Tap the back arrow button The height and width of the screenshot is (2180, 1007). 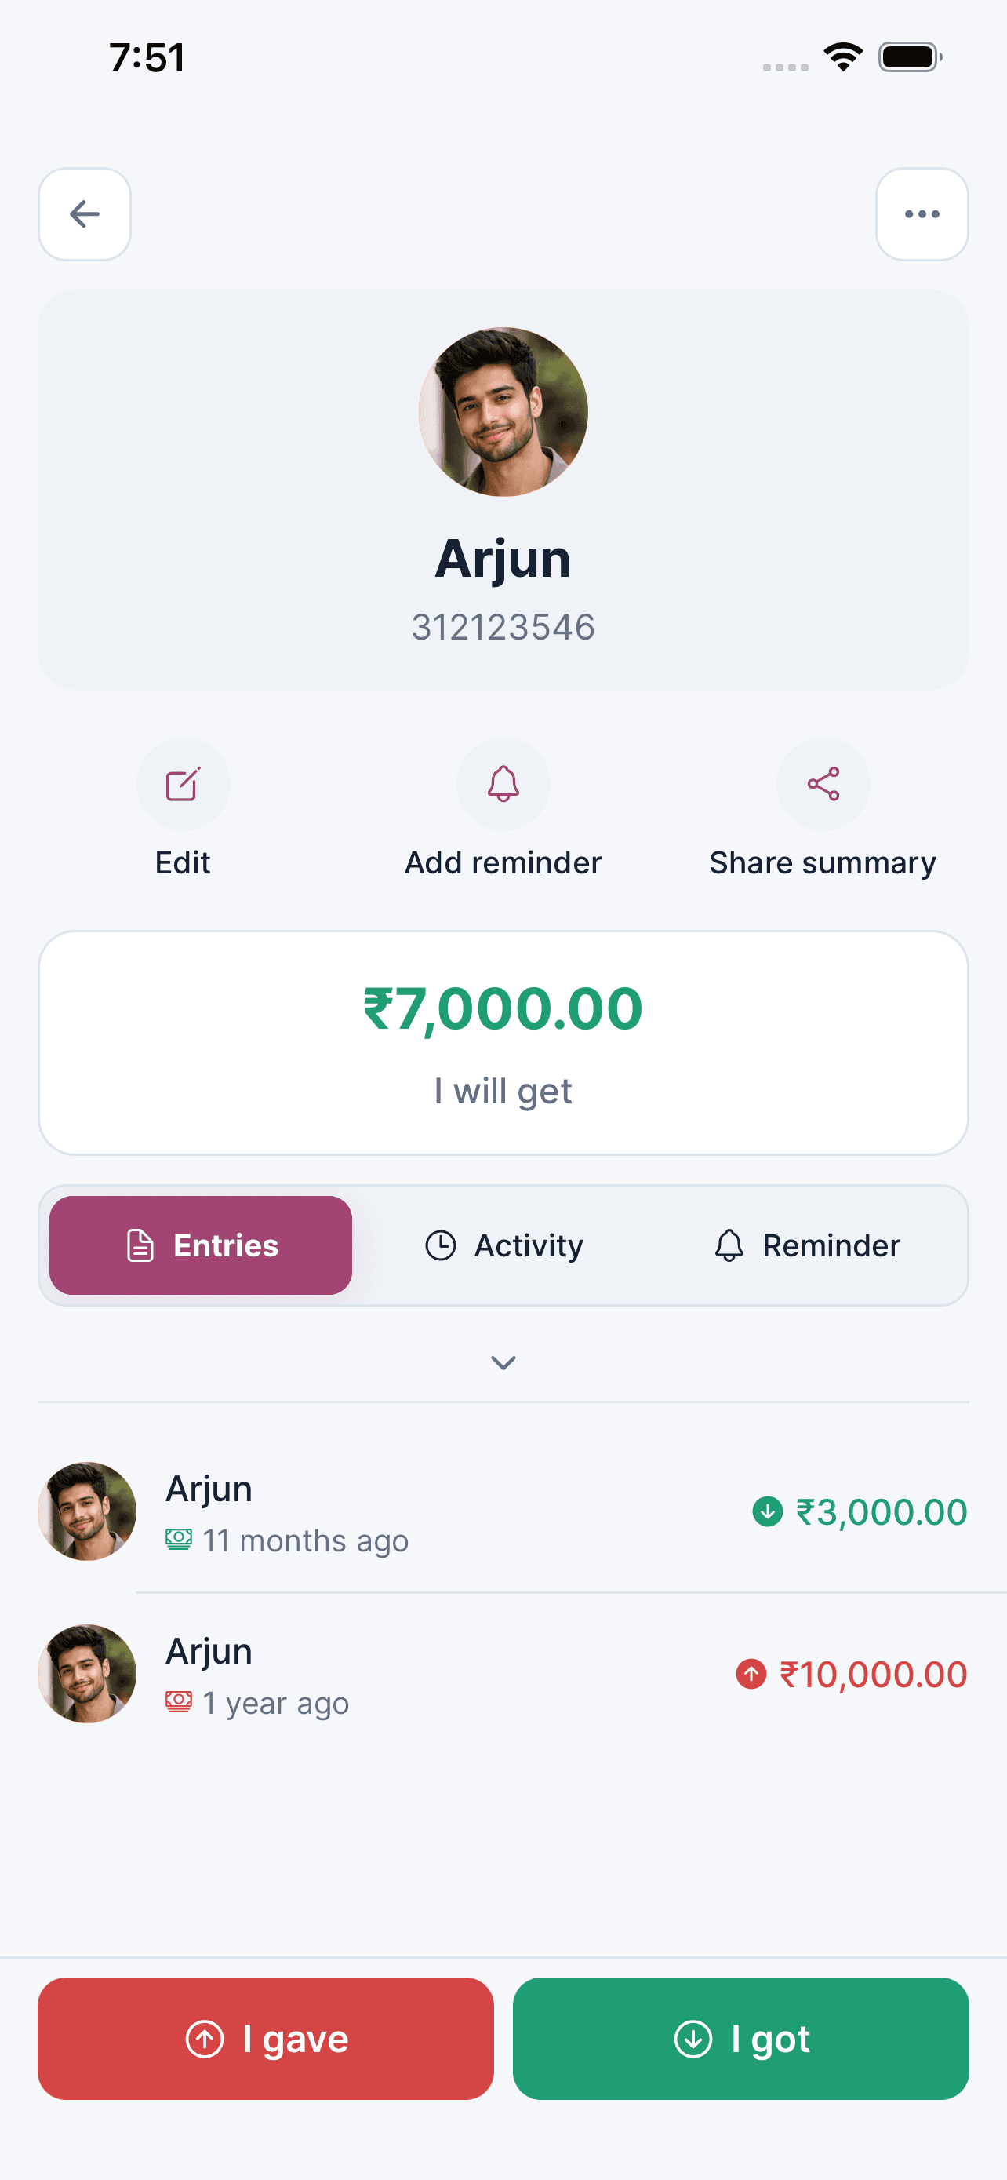point(85,214)
